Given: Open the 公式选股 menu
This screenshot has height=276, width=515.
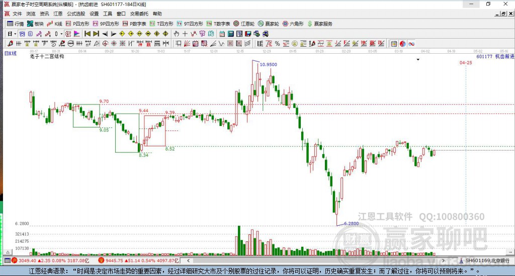Looking at the screenshot, I should click(x=76, y=14).
